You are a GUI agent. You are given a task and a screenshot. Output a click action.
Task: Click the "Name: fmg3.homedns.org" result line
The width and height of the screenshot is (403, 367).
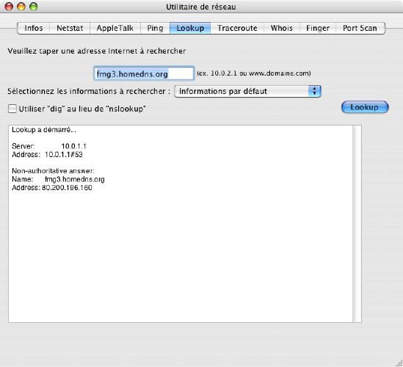click(58, 179)
